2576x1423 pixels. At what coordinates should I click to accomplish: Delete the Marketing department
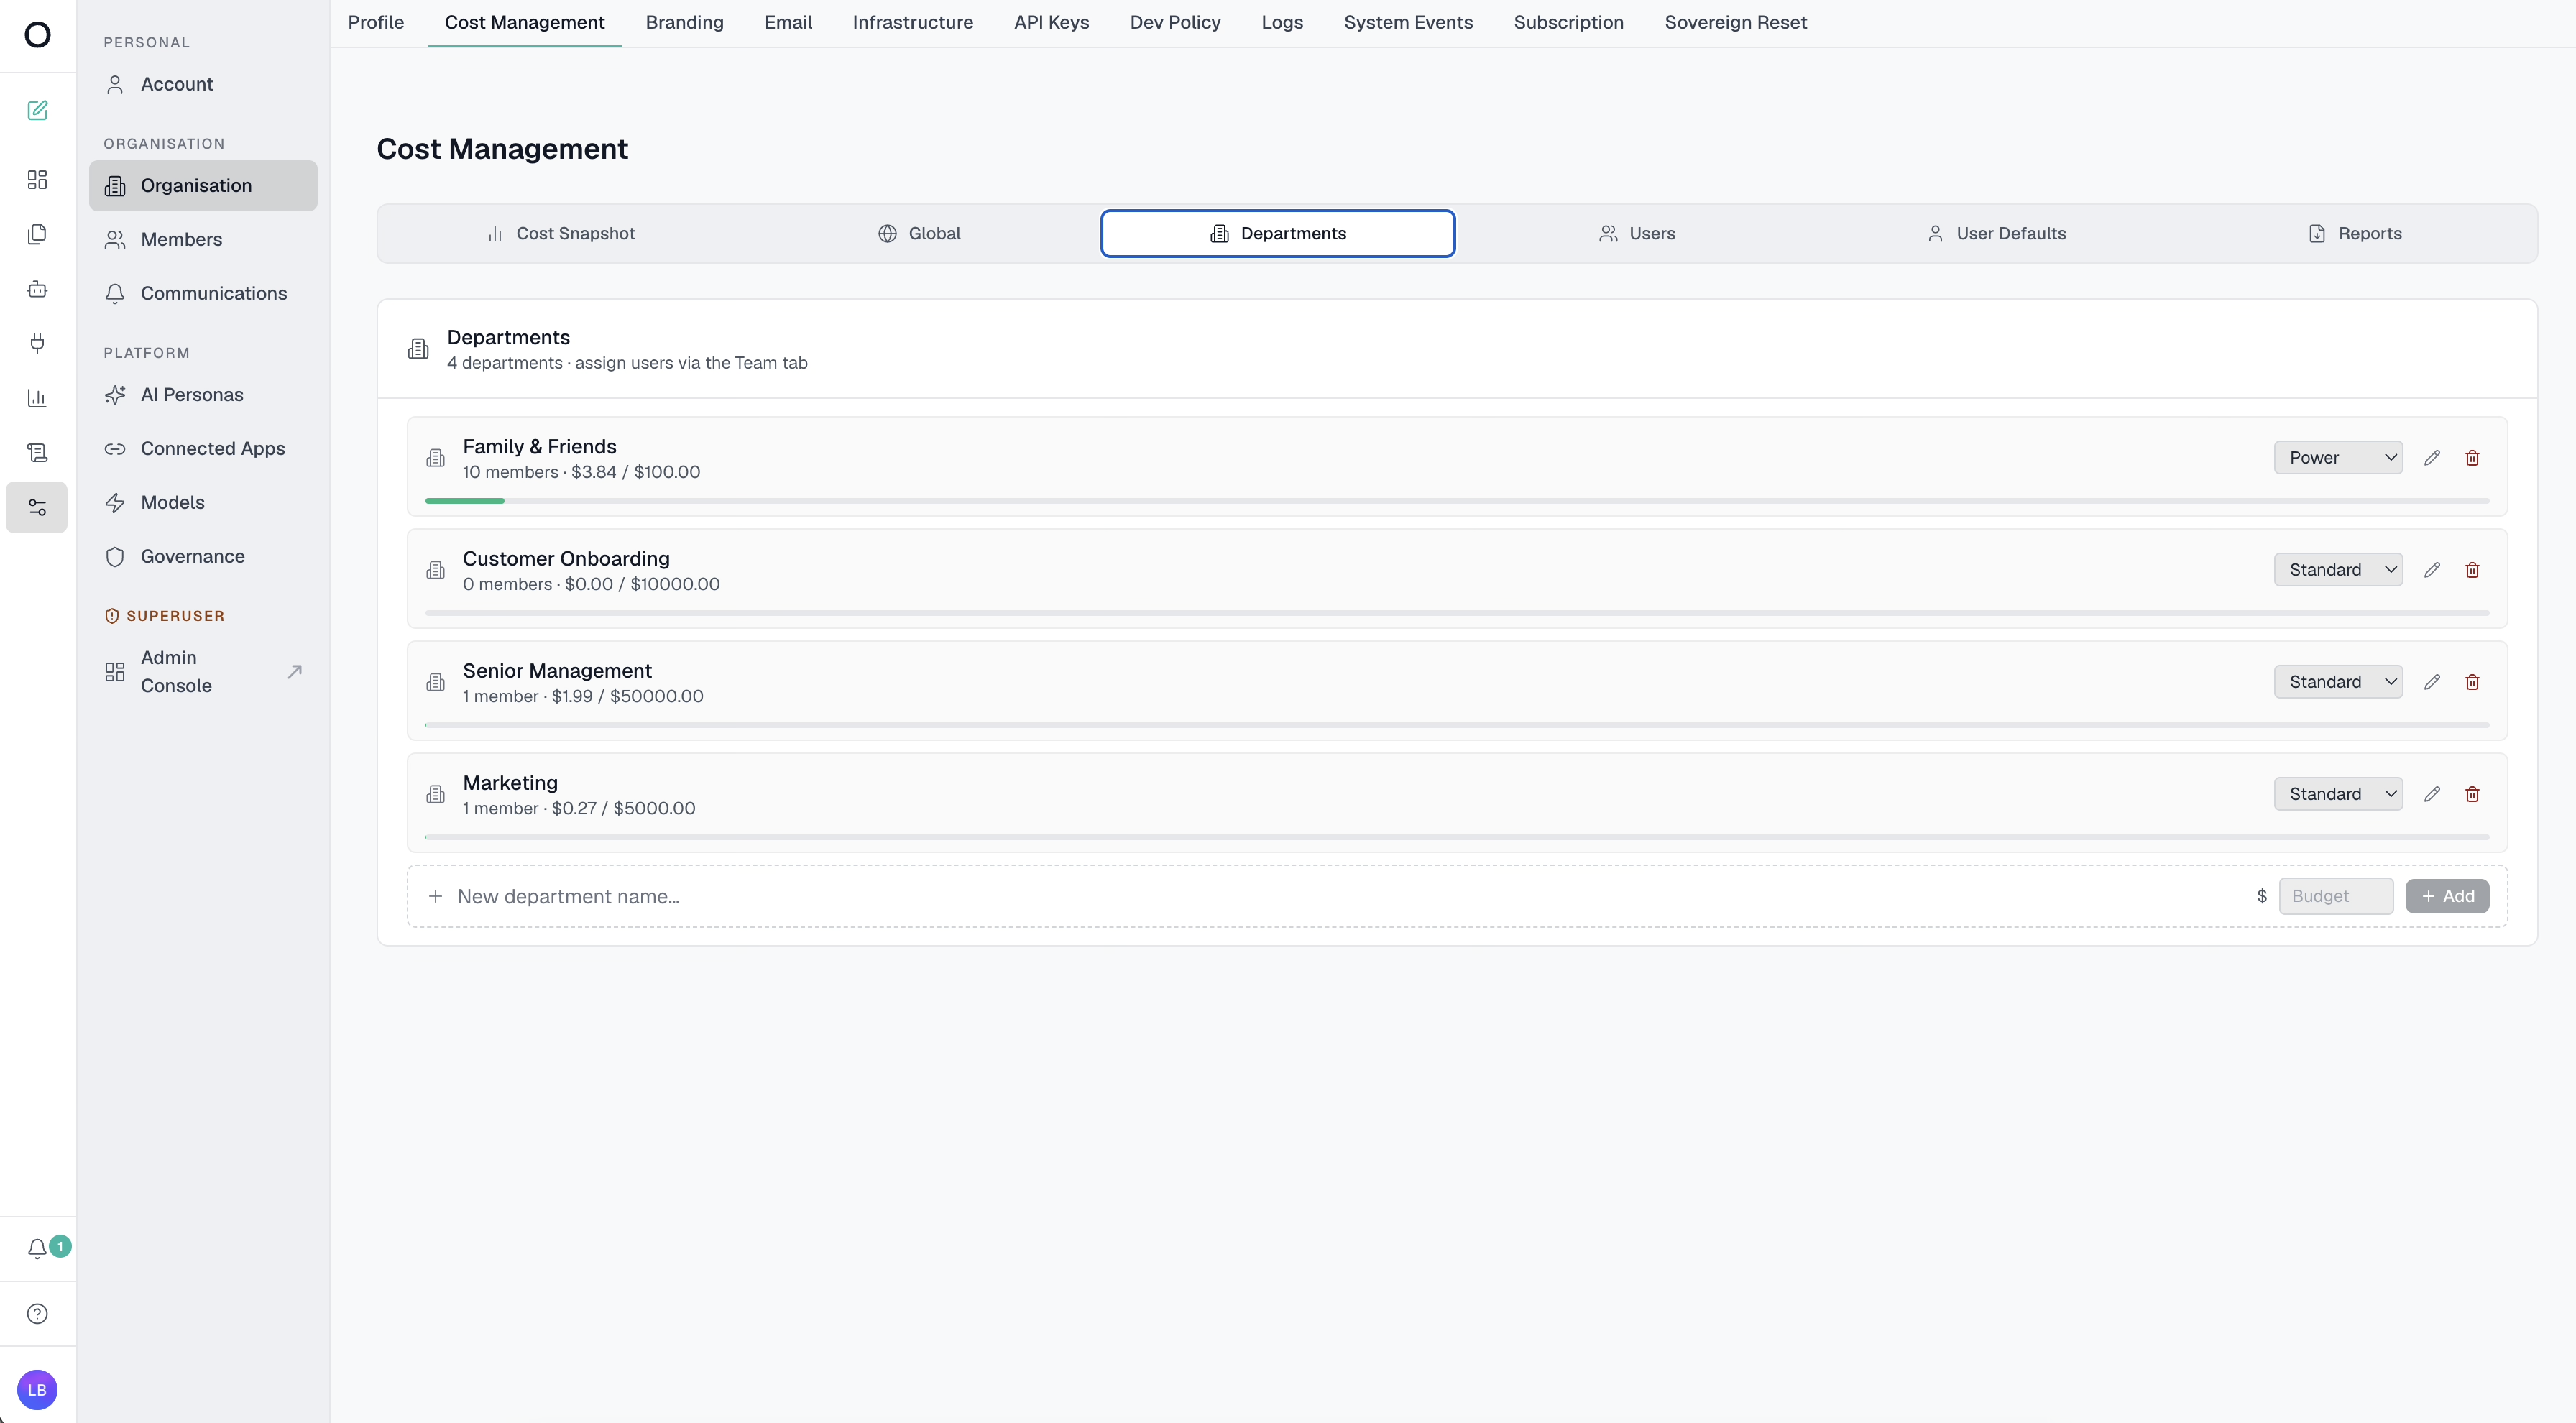(2472, 794)
